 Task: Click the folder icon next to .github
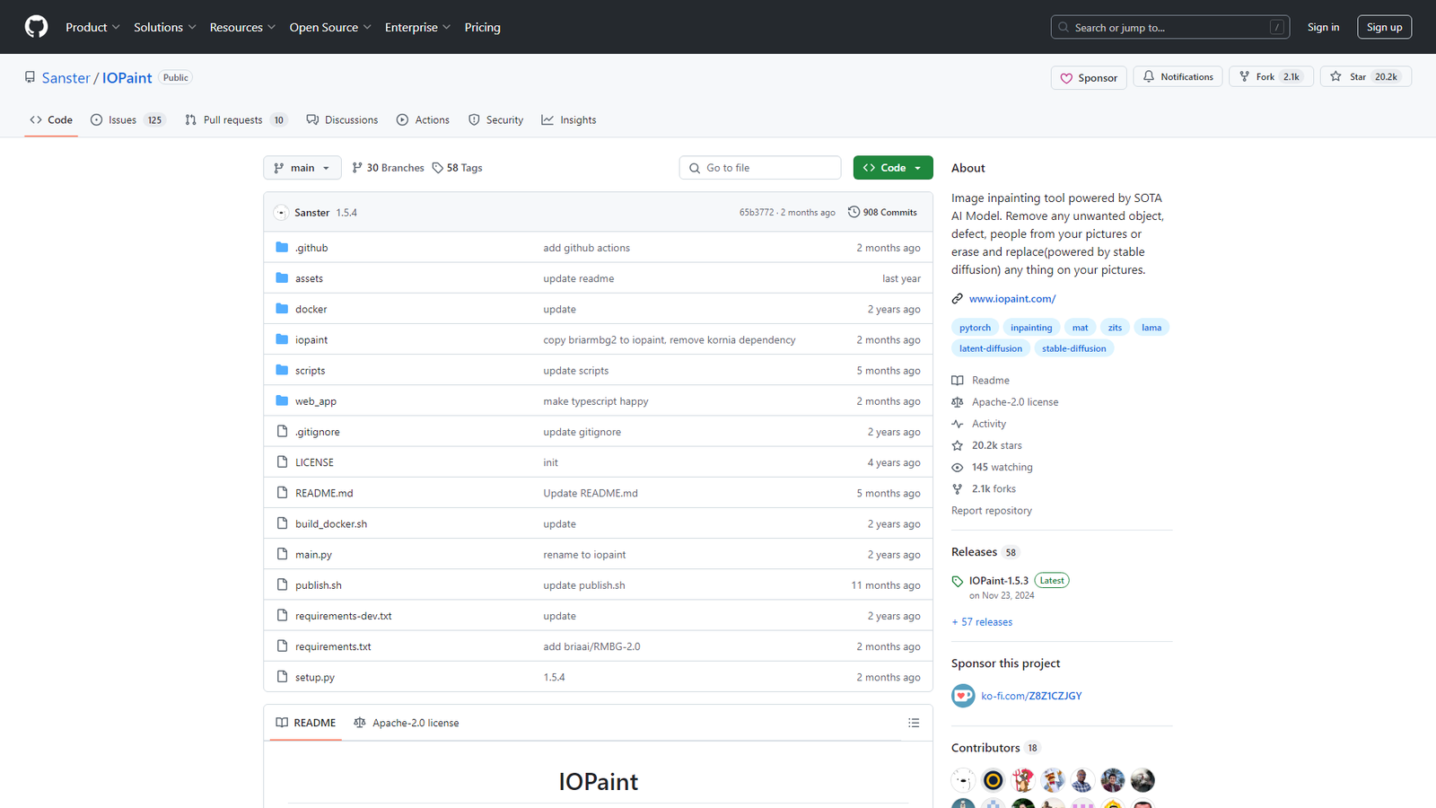(x=282, y=248)
